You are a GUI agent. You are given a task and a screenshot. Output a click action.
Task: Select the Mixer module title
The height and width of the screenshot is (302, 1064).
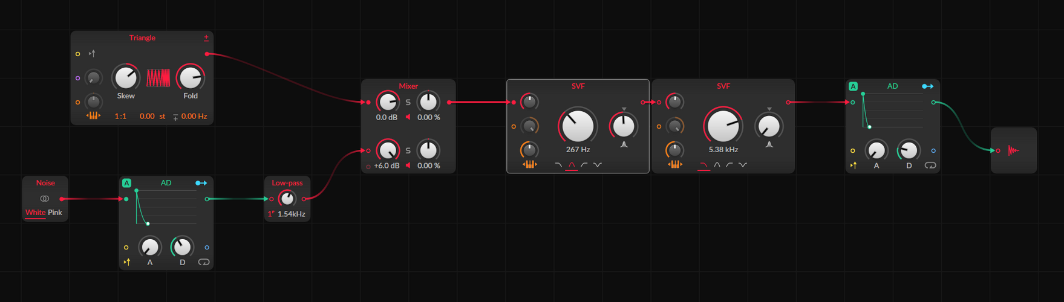point(408,86)
